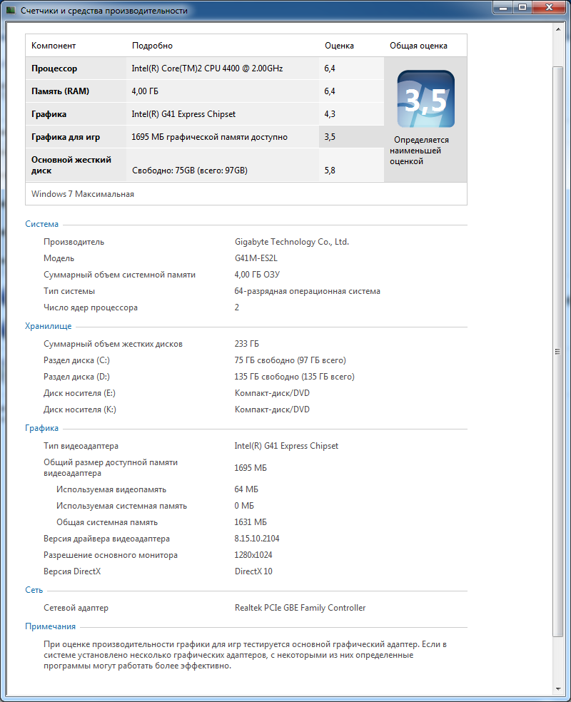Click the Оценка column header

point(339,46)
